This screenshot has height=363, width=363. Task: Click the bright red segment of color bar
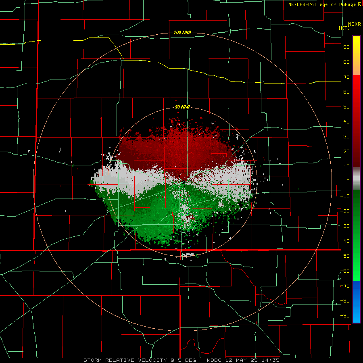tap(356, 86)
